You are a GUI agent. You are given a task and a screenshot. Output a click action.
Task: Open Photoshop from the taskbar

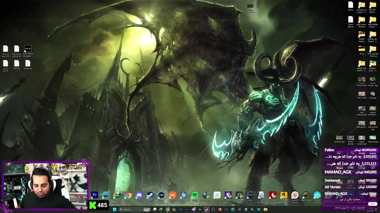(x=180, y=209)
